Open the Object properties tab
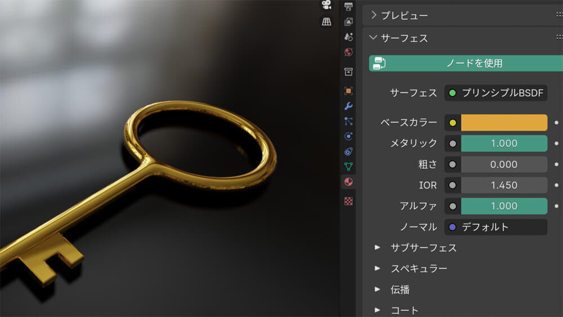Screen dimensions: 563x317 pos(348,91)
